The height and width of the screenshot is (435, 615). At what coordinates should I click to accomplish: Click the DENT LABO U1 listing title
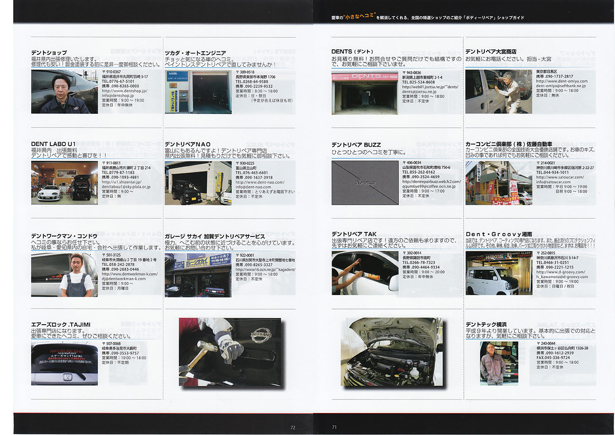click(53, 144)
